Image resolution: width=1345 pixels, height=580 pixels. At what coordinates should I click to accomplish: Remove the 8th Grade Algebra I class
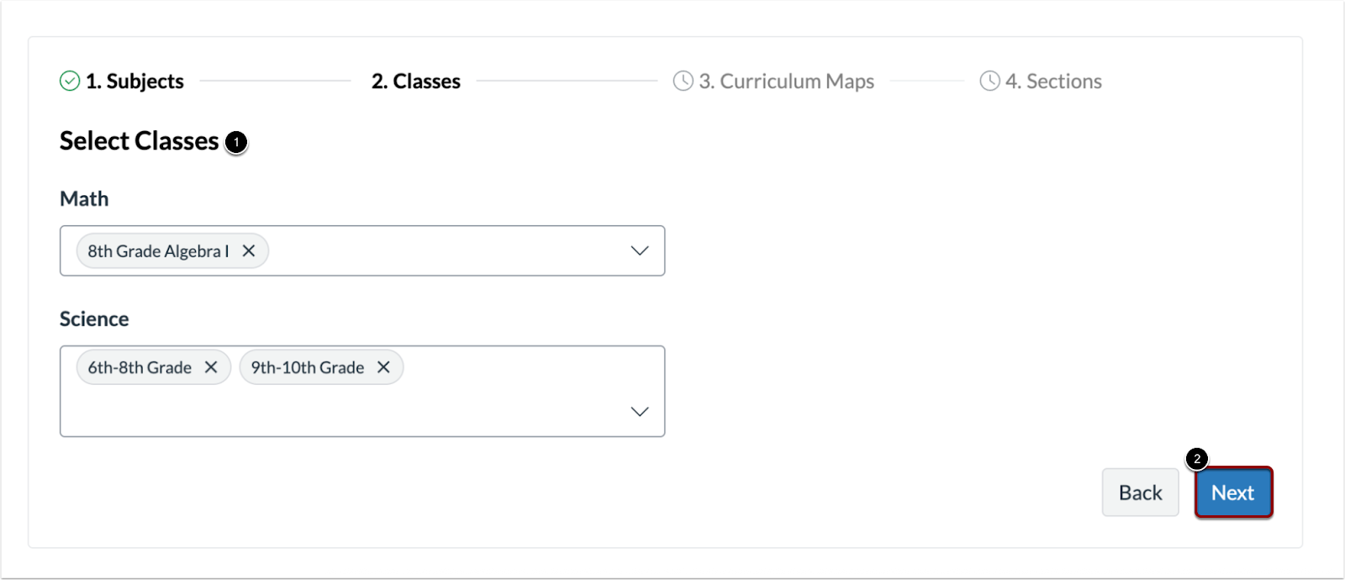pos(250,250)
